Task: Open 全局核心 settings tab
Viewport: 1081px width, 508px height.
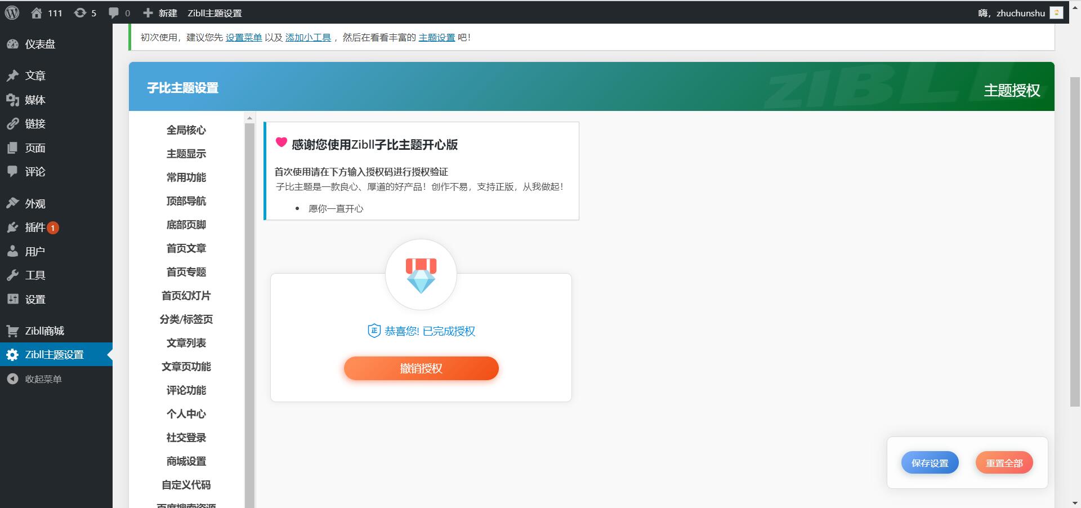Action: (x=186, y=130)
